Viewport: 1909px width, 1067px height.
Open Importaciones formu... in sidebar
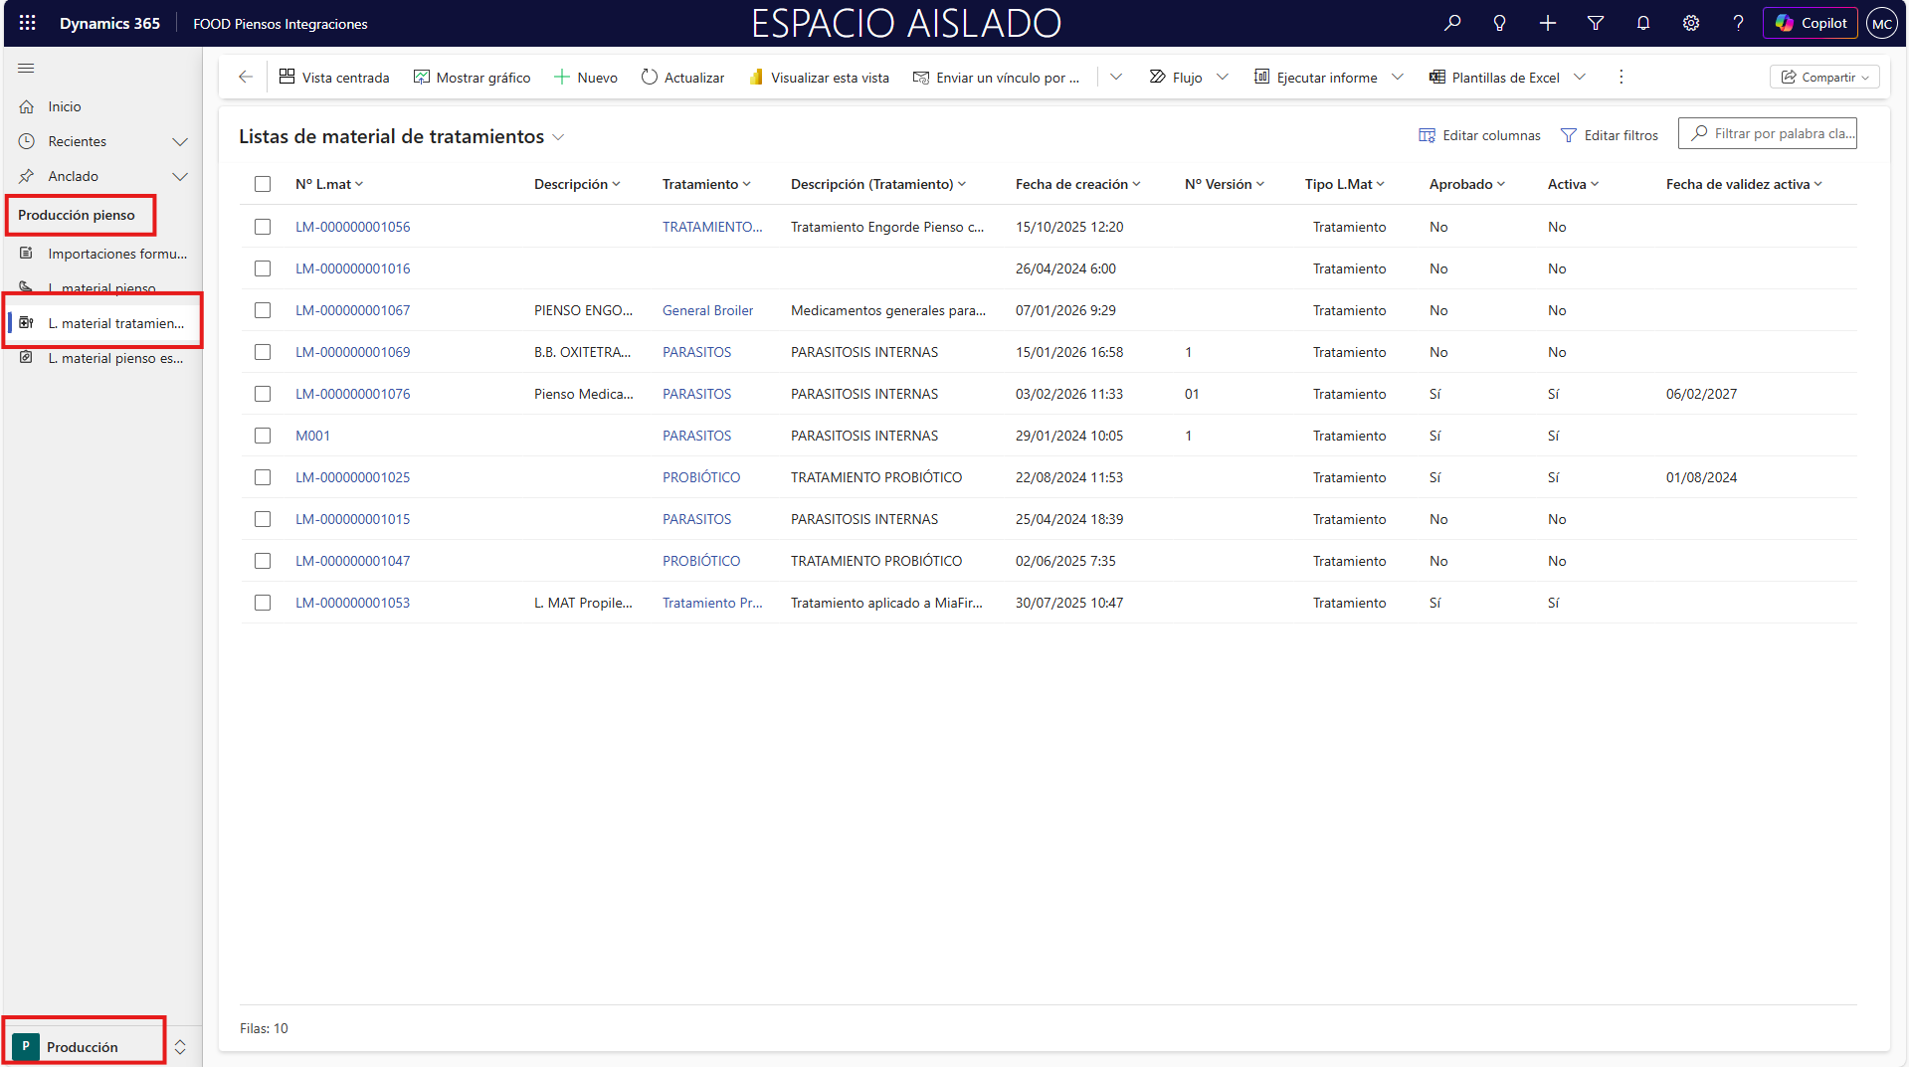pos(116,254)
